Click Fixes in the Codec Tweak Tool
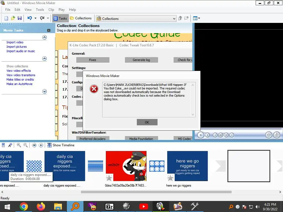Image resolution: width=283 pixels, height=212 pixels. 93,60
